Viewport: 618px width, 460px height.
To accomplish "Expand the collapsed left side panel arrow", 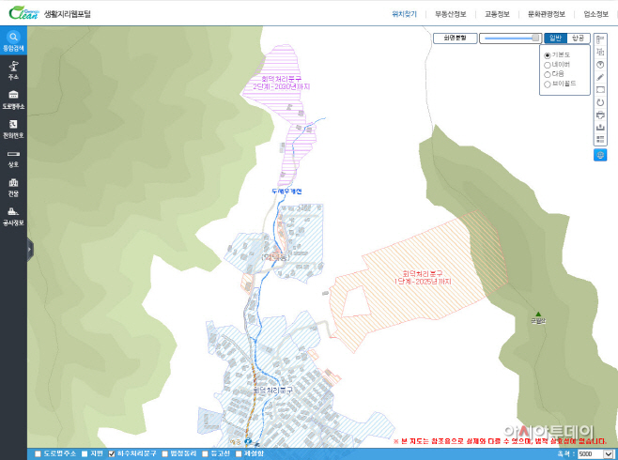I will click(30, 249).
